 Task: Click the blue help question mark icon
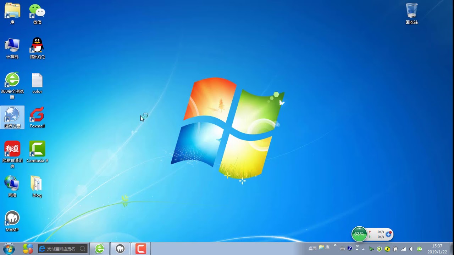coord(350,248)
